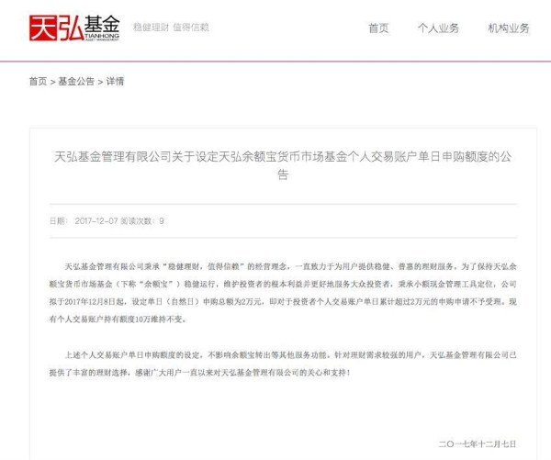Click the paragraph beginning 上述个人交易账户

pos(283,364)
